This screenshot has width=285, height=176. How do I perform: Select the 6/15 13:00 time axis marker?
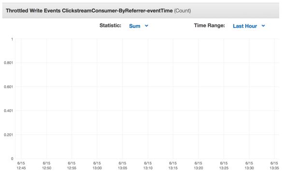(x=97, y=165)
